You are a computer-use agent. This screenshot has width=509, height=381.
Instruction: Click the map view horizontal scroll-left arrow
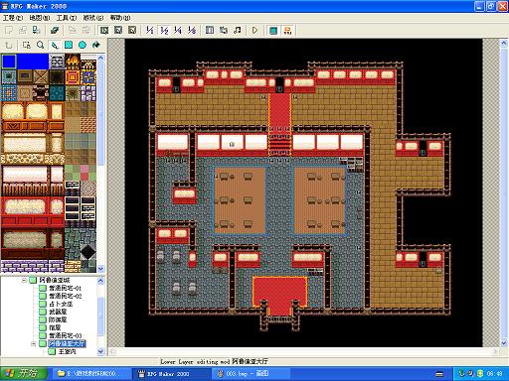pyautogui.click(x=112, y=351)
